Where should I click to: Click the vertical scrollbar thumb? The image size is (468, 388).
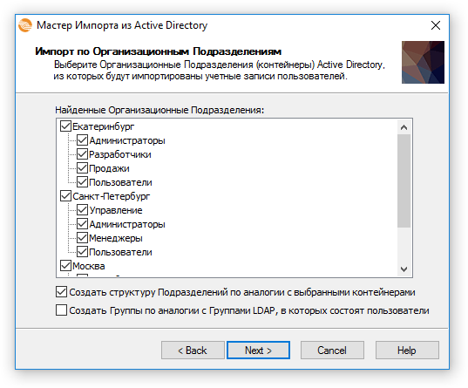pyautogui.click(x=404, y=181)
